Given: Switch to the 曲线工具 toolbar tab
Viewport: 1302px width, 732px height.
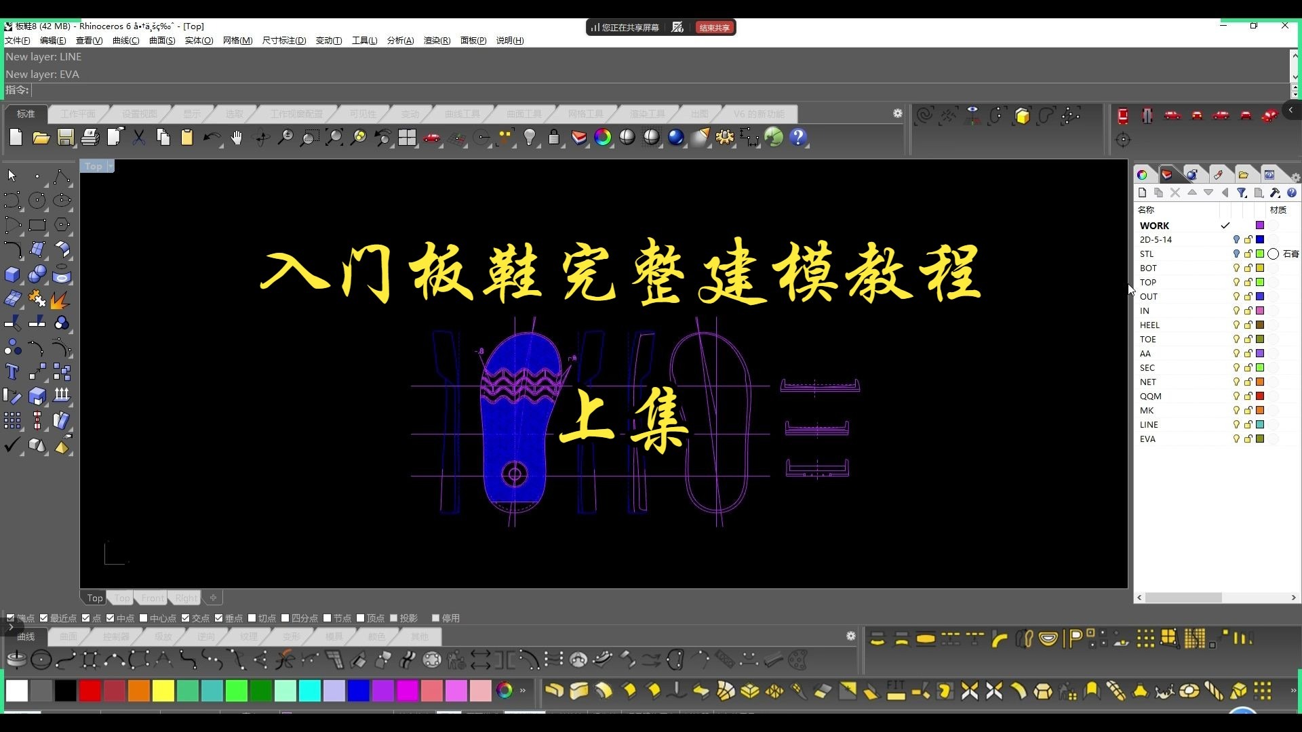Looking at the screenshot, I should click(x=462, y=114).
